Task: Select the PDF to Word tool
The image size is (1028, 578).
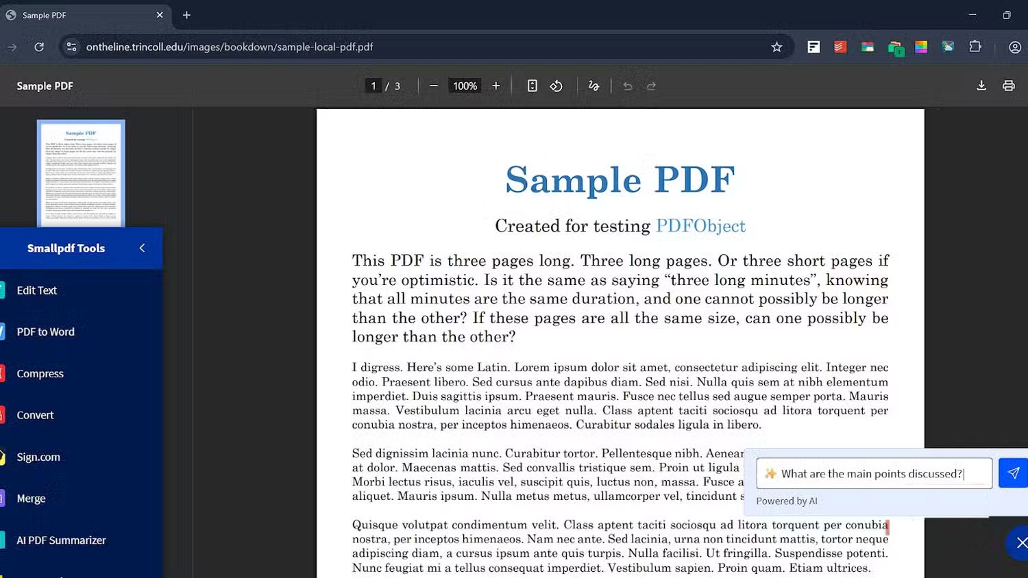Action: [x=45, y=331]
